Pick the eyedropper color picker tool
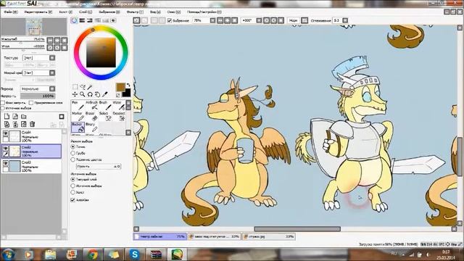 point(104,94)
